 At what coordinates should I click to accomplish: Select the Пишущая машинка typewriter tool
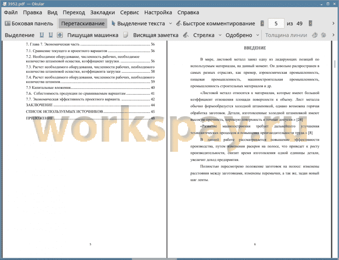93,35
